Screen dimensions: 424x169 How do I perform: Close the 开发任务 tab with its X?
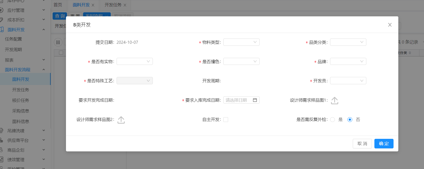tap(125, 5)
